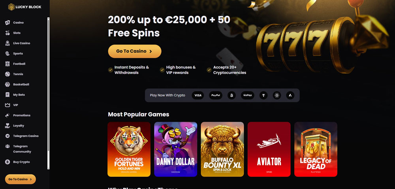Click the hero Go To Casino button

tap(135, 51)
